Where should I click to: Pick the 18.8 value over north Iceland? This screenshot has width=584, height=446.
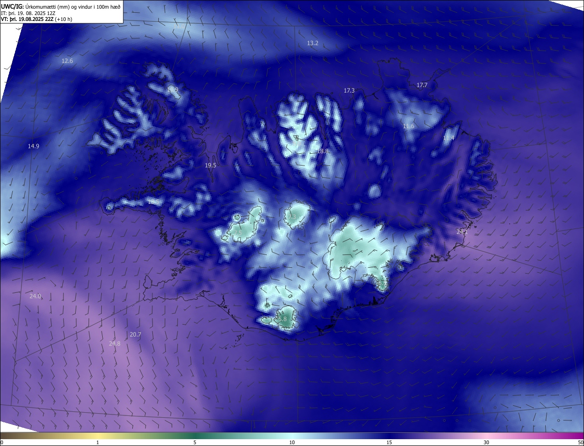pyautogui.click(x=323, y=151)
